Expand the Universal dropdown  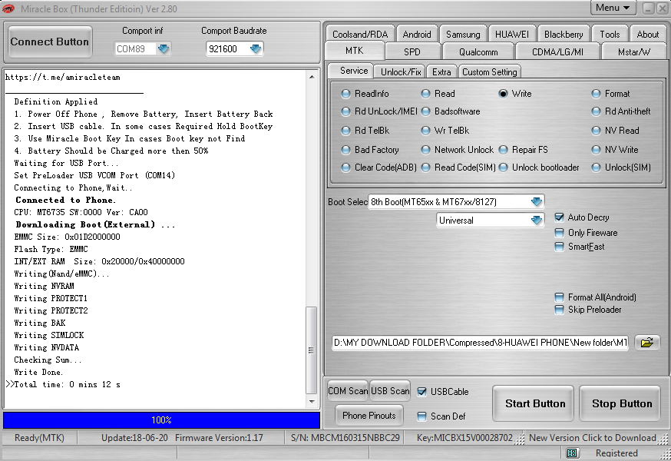tap(536, 221)
